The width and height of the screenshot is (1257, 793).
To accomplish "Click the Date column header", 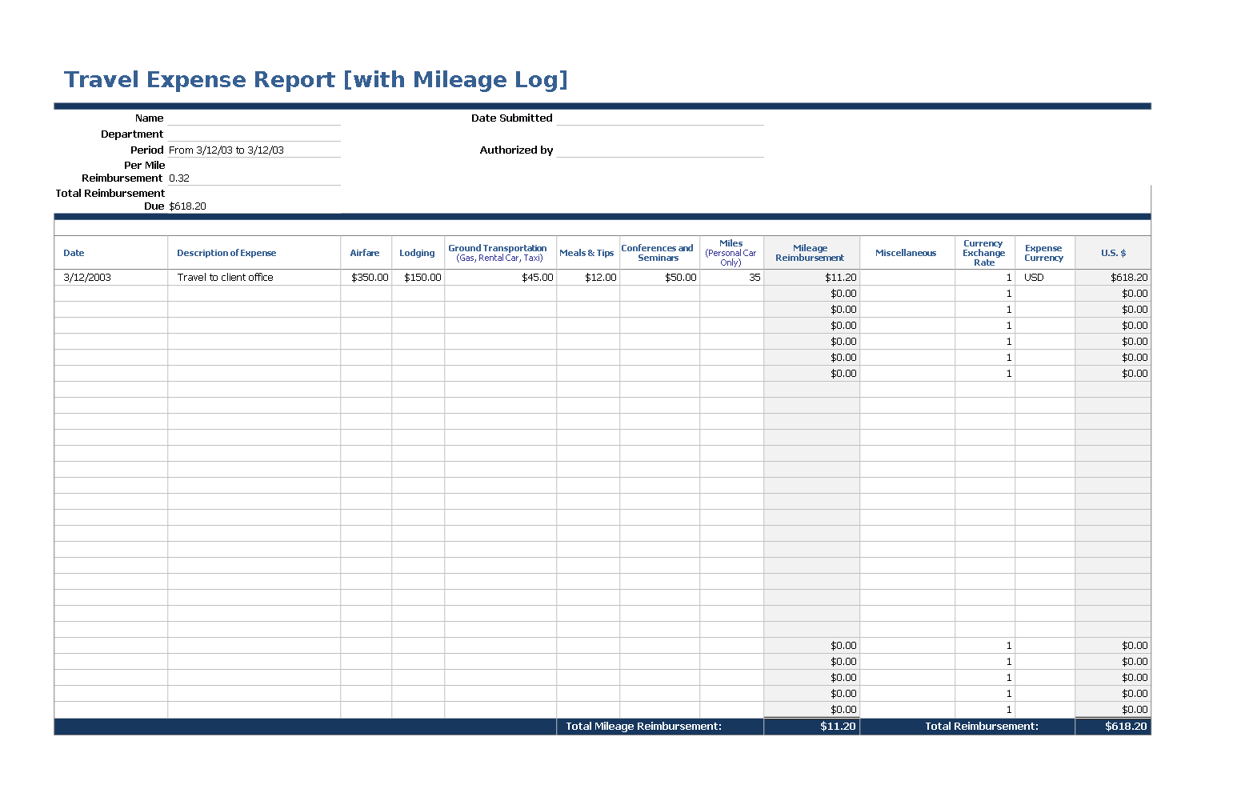I will (x=111, y=253).
